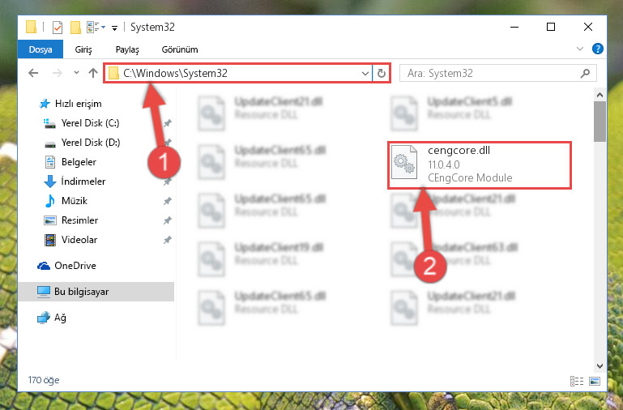623x410 pixels.
Task: Go up one folder level
Action: (93, 73)
